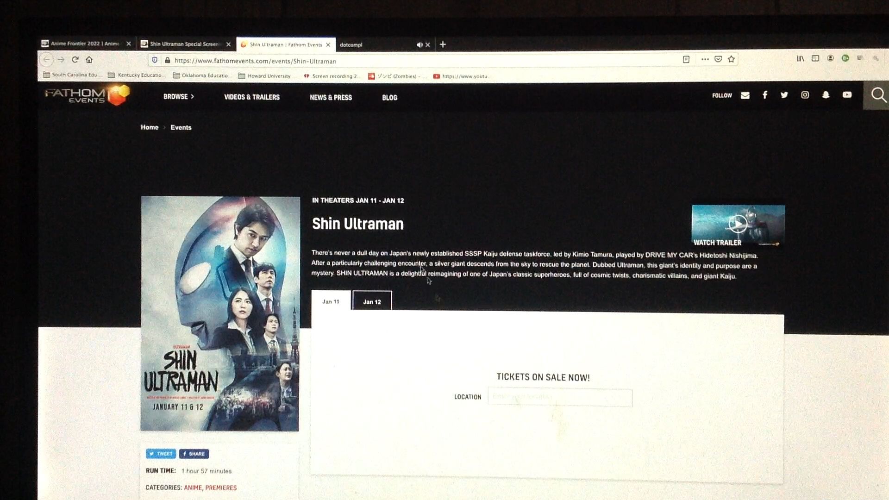Viewport: 889px width, 500px height.
Task: Close the Fathom Events tab
Action: pyautogui.click(x=328, y=45)
